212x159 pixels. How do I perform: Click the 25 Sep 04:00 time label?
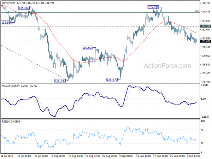[177, 156]
